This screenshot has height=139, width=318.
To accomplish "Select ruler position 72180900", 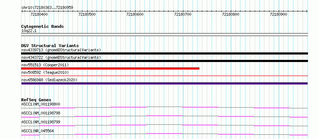I will [x=278, y=14].
